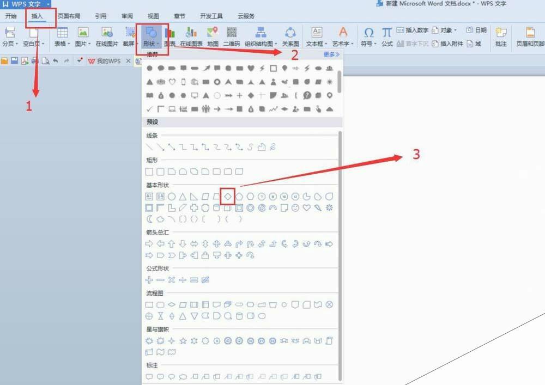Open the 对象 object dropdown
The width and height of the screenshot is (545, 385).
(x=444, y=30)
